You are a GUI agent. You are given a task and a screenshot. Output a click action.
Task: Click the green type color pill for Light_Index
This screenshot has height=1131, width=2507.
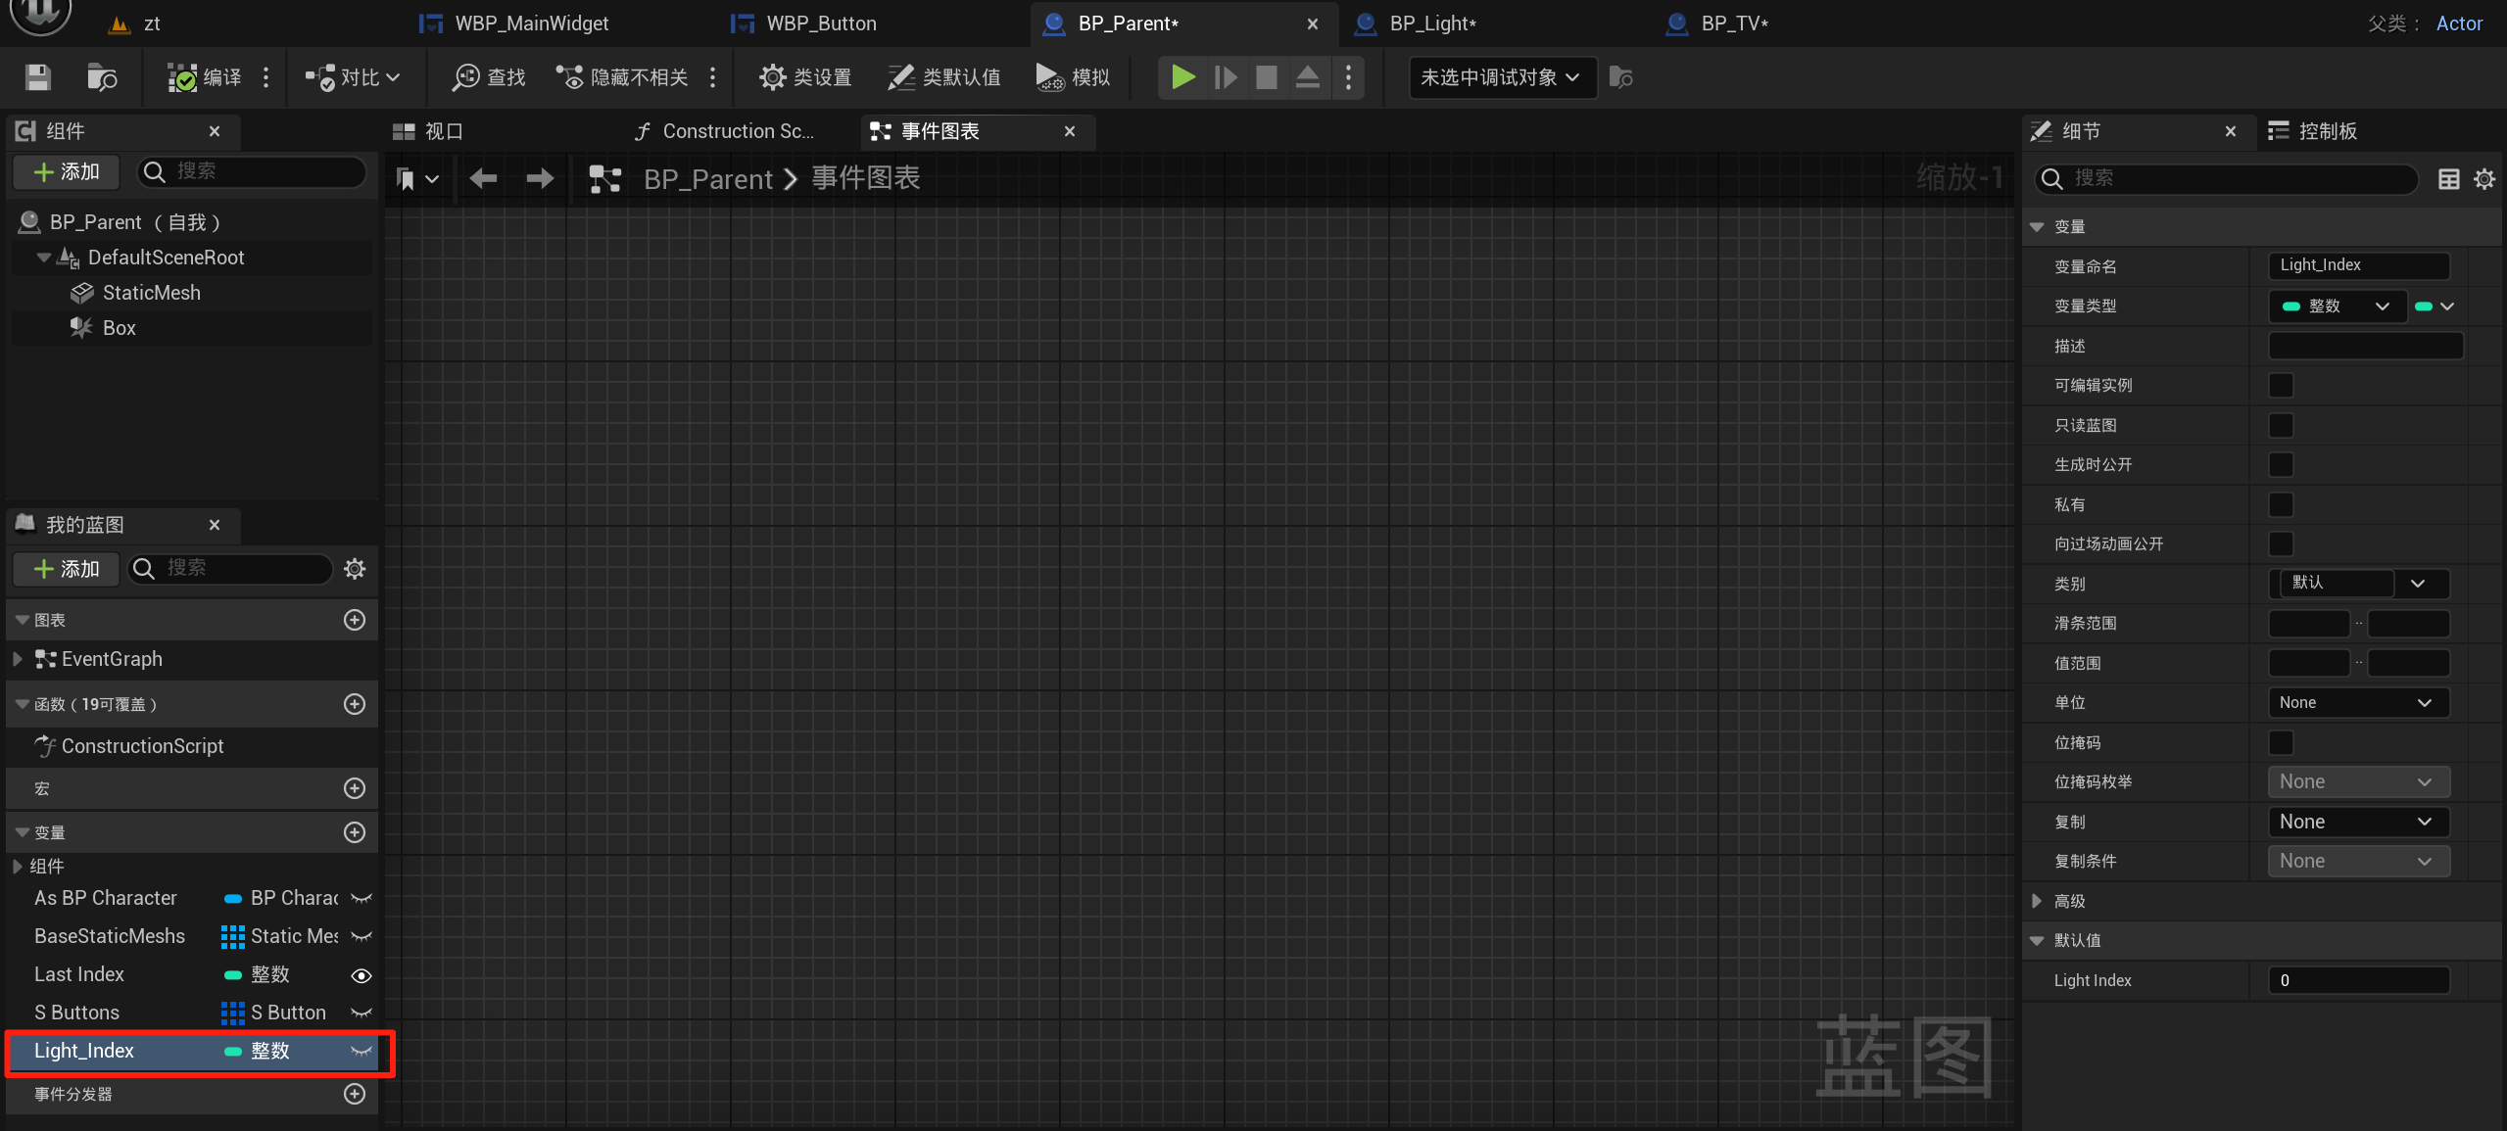tap(232, 1052)
